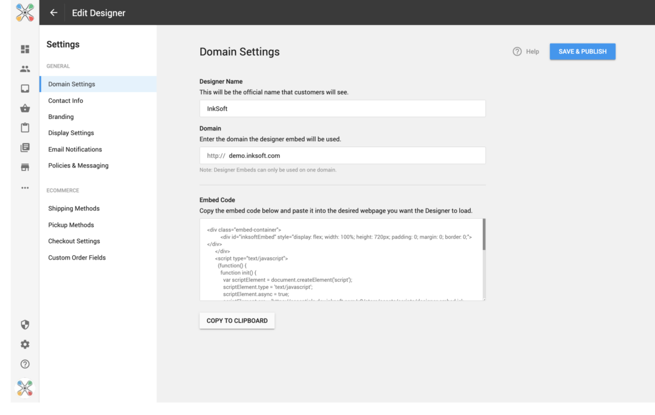Click the account avatar logo at bottom left
655x415 pixels.
25,388
